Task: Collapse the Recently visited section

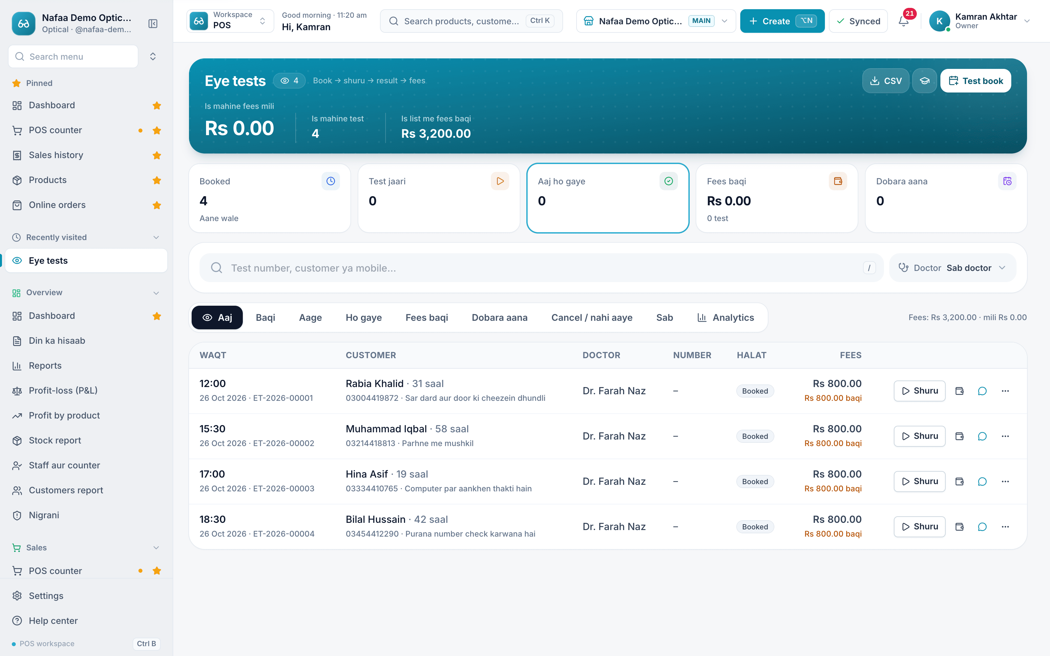Action: pyautogui.click(x=156, y=237)
